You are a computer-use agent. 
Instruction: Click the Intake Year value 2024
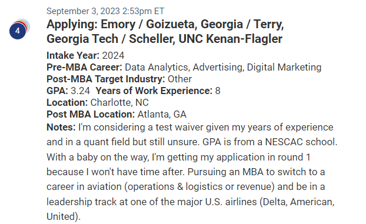113,55
